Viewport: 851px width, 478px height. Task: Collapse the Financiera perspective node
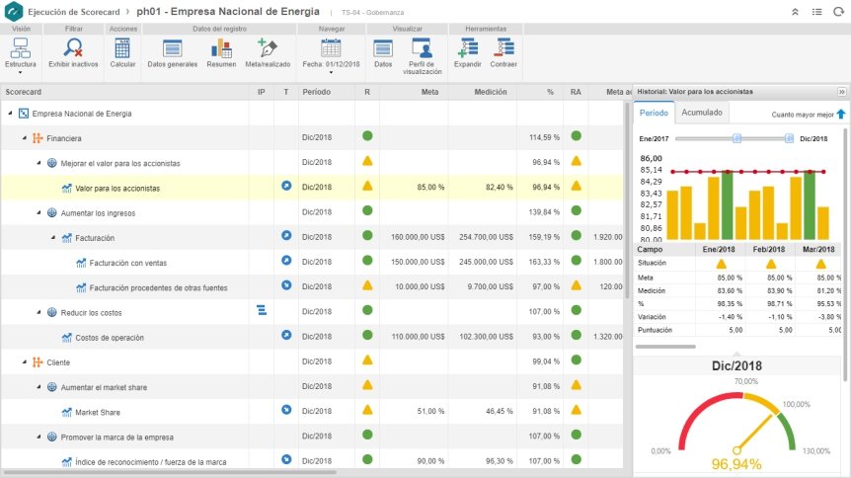pyautogui.click(x=25, y=138)
